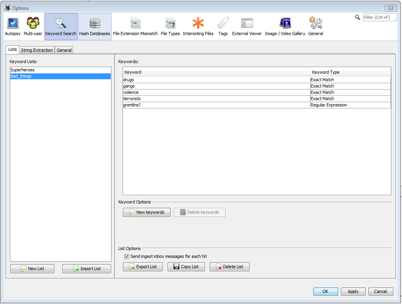Click the magnifier icon beside the filter box
402x304 pixels.
click(357, 17)
